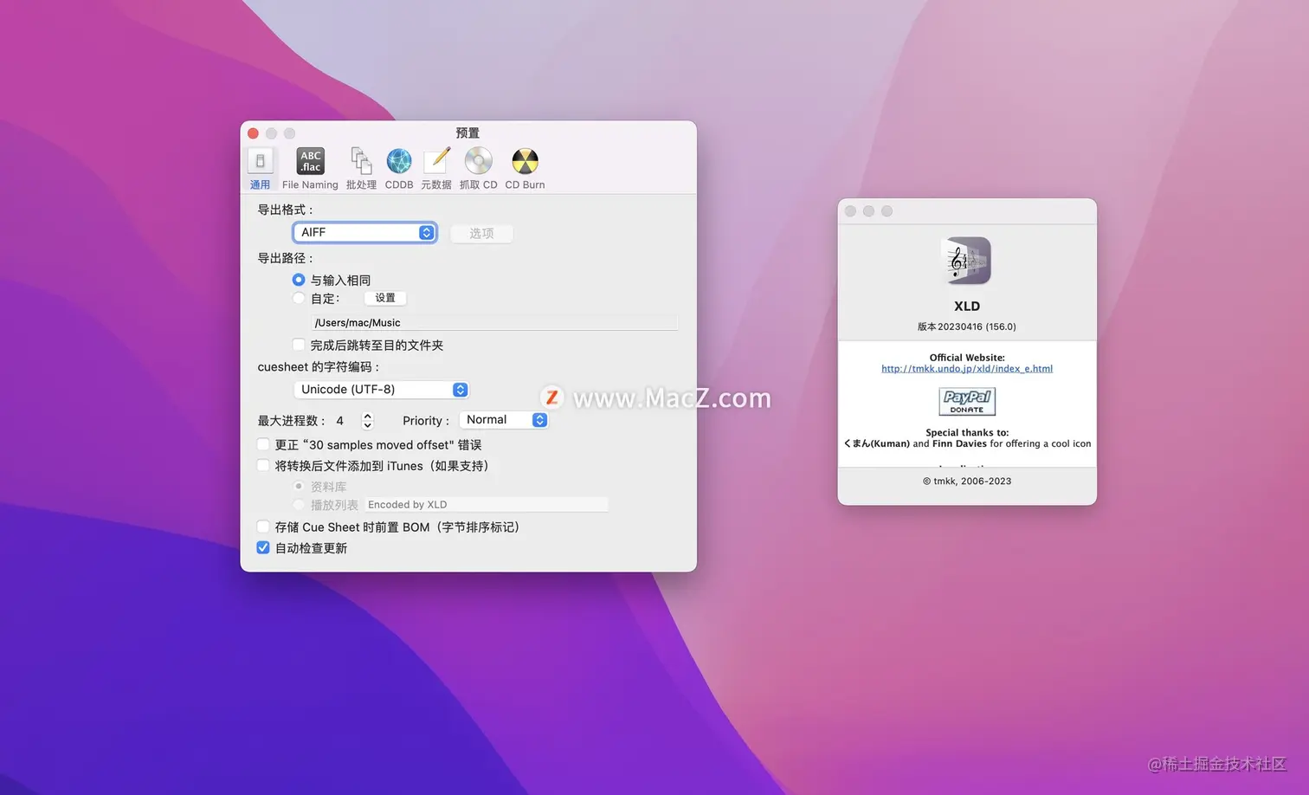Click the 导出路径 label
This screenshot has width=1309, height=795.
[x=285, y=258]
